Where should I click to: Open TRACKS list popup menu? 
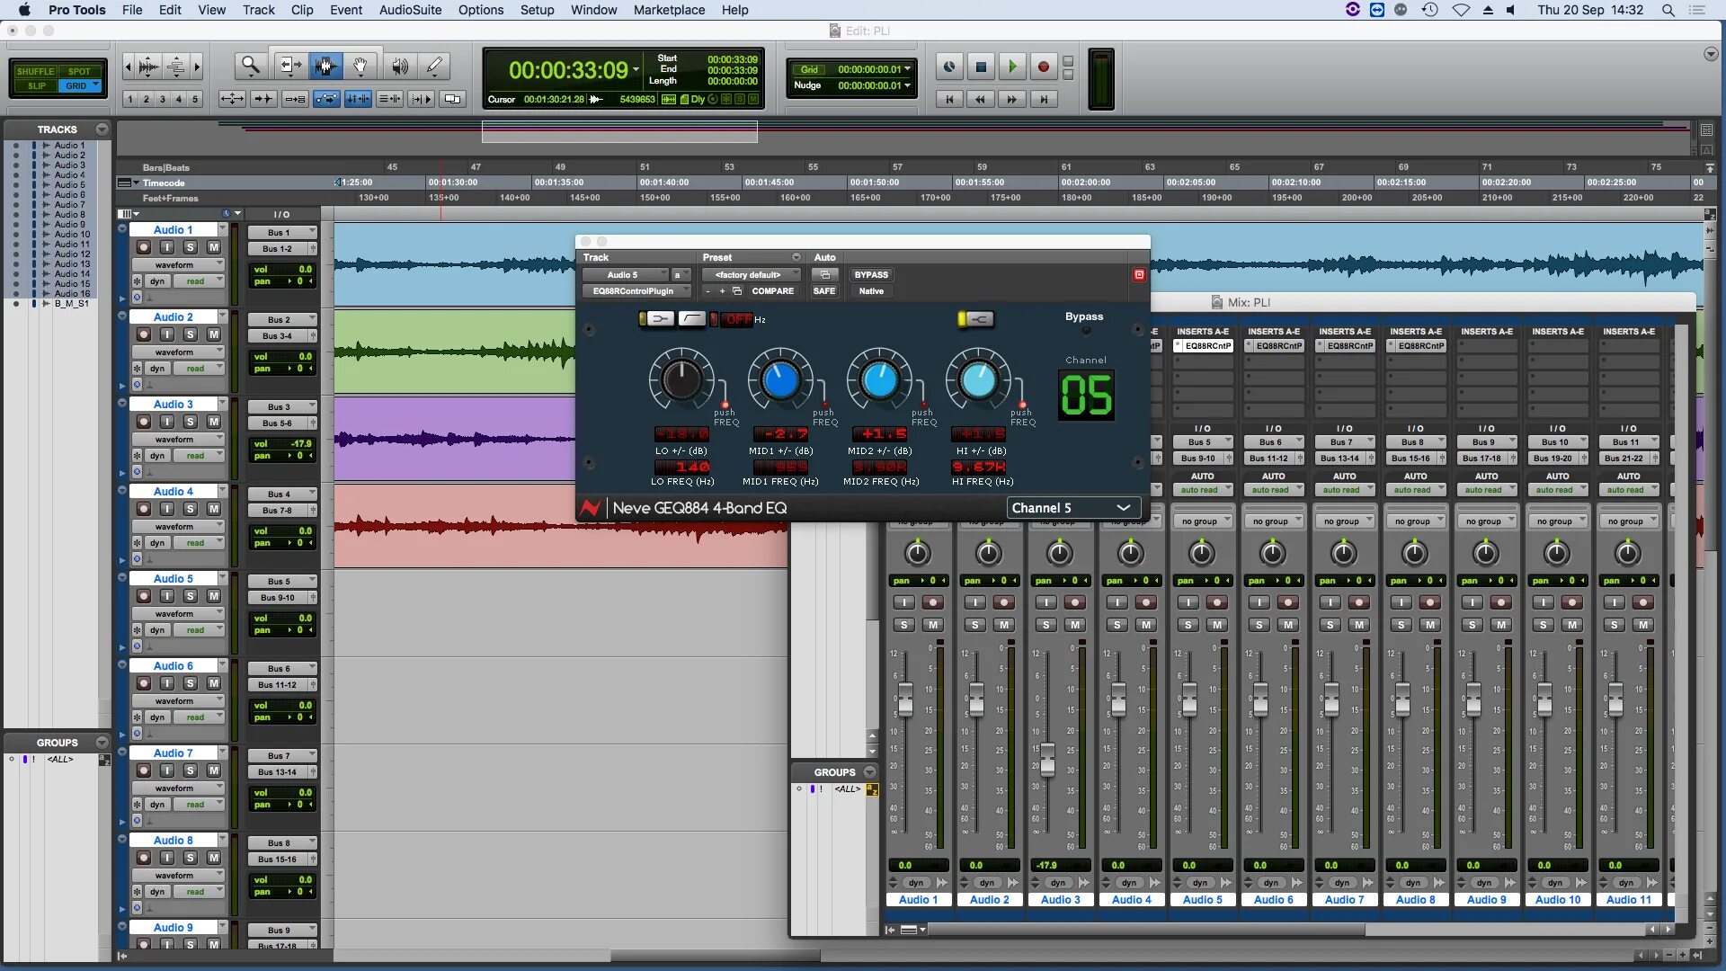point(102,129)
